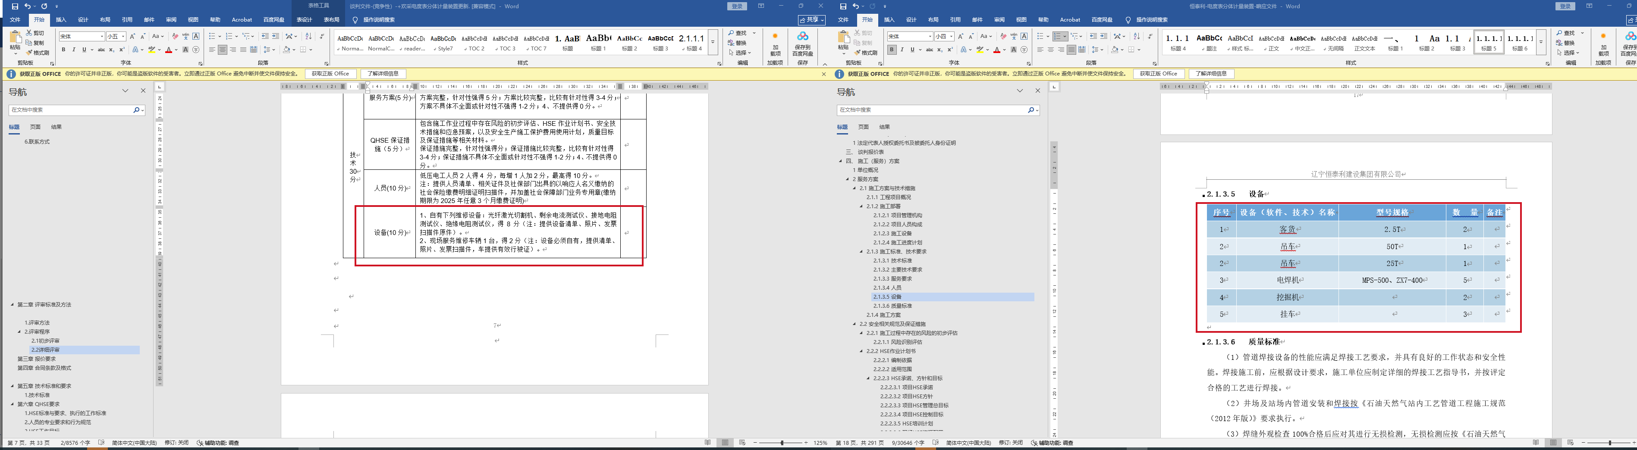1637x450 pixels.
Task: Toggle Print Layout view in left status bar
Action: pyautogui.click(x=724, y=442)
